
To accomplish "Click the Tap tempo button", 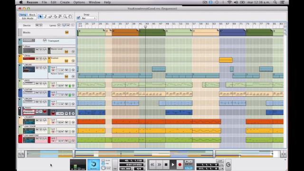I will point(115,165).
